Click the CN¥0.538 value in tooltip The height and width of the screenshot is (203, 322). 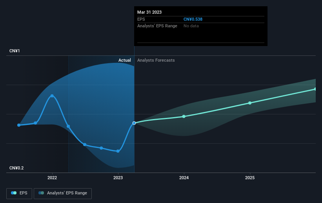point(193,19)
